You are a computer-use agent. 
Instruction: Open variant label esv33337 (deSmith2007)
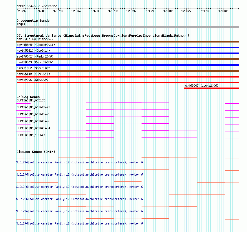pyautogui.click(x=35, y=39)
